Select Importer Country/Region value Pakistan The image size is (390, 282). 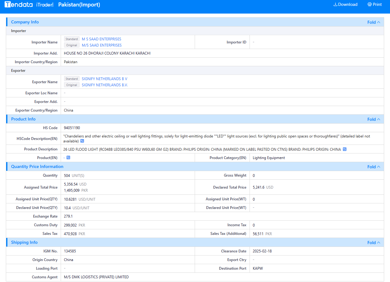click(71, 62)
